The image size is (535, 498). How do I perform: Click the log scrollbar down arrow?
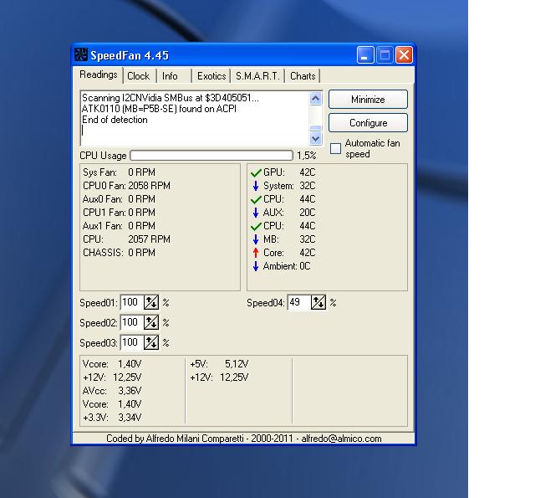pos(316,139)
